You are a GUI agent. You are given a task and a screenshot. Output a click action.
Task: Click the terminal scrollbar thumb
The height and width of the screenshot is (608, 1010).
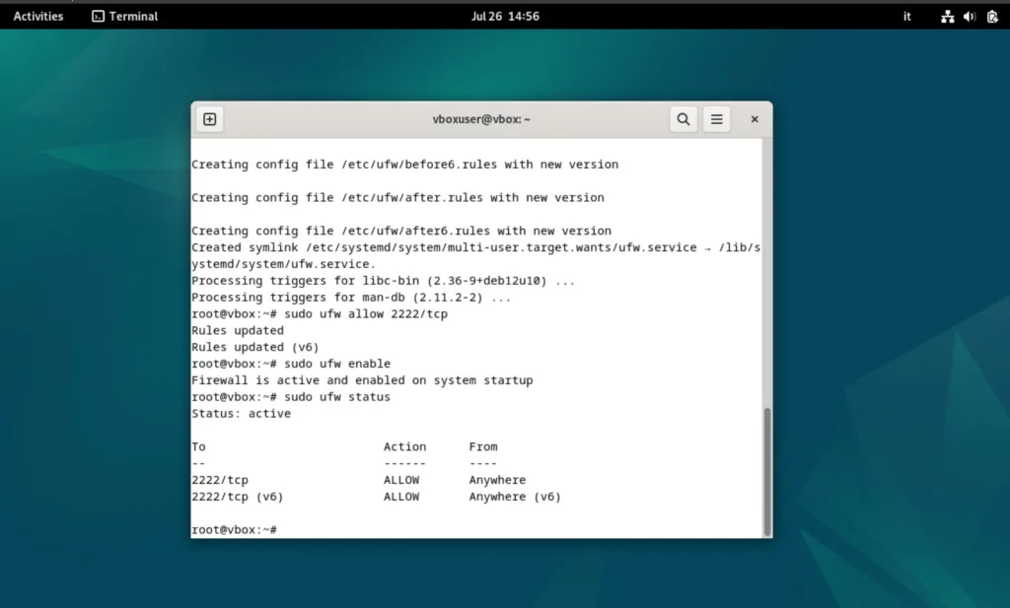(767, 472)
